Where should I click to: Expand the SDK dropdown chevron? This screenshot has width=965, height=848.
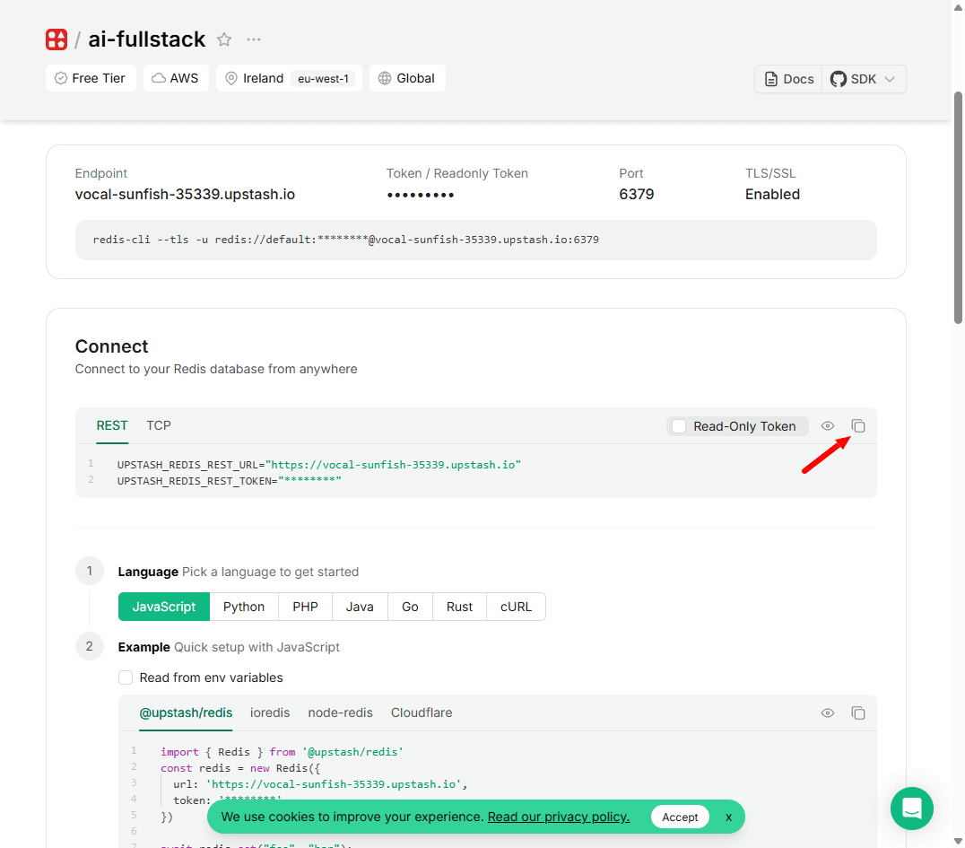[890, 79]
